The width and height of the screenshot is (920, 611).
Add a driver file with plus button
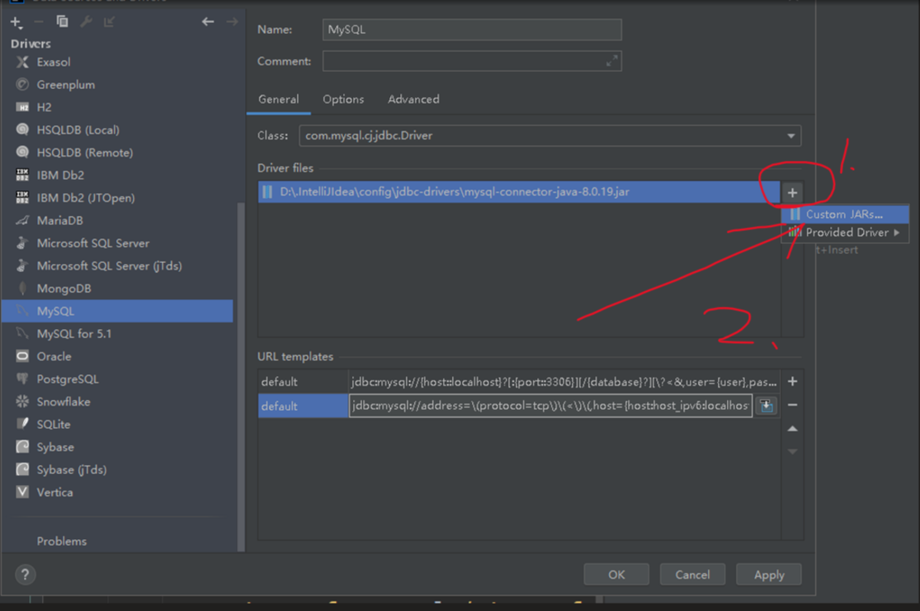(x=792, y=193)
